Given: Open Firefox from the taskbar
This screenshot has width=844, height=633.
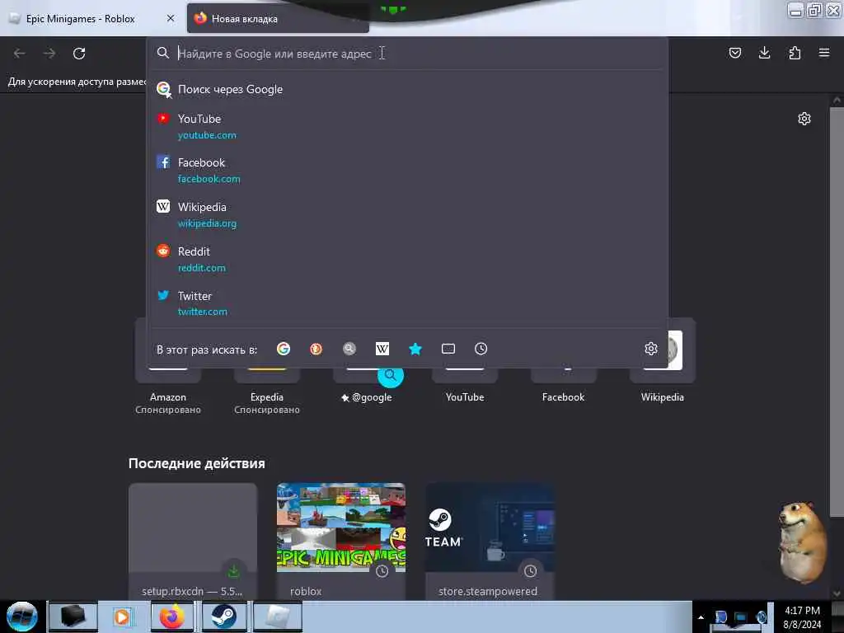Looking at the screenshot, I should 172,617.
